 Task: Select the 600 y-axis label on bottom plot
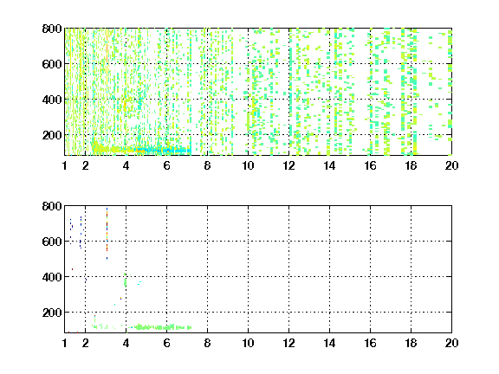[52, 242]
